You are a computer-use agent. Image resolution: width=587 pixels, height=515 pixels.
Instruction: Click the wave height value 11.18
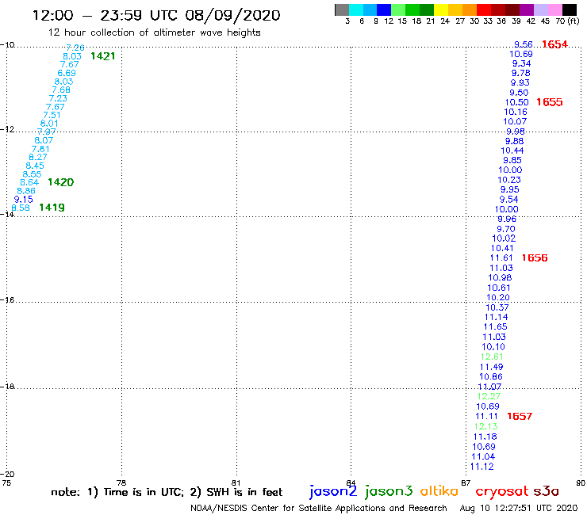coord(485,437)
